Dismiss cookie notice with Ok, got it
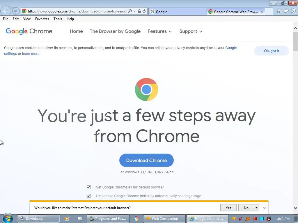Image resolution: width=298 pixels, height=223 pixels. click(272, 51)
